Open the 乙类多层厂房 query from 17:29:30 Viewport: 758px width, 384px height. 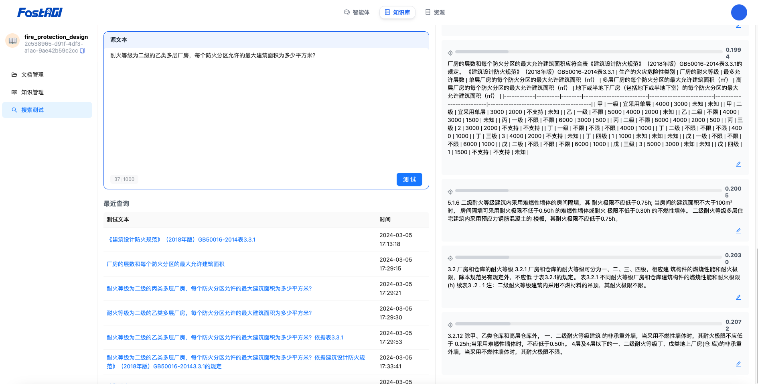[x=209, y=313]
